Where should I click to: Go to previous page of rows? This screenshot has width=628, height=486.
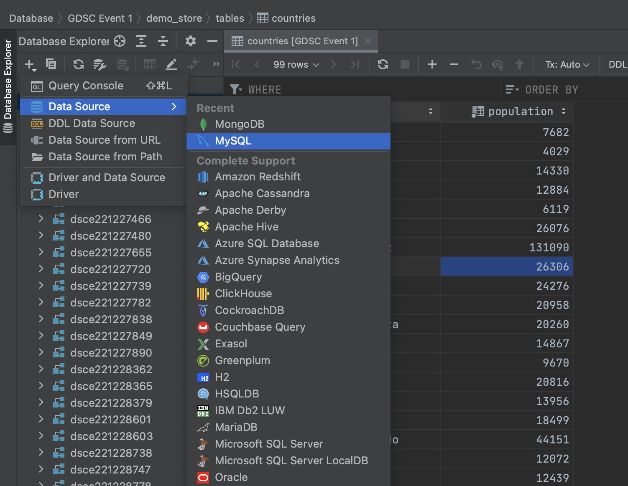257,64
